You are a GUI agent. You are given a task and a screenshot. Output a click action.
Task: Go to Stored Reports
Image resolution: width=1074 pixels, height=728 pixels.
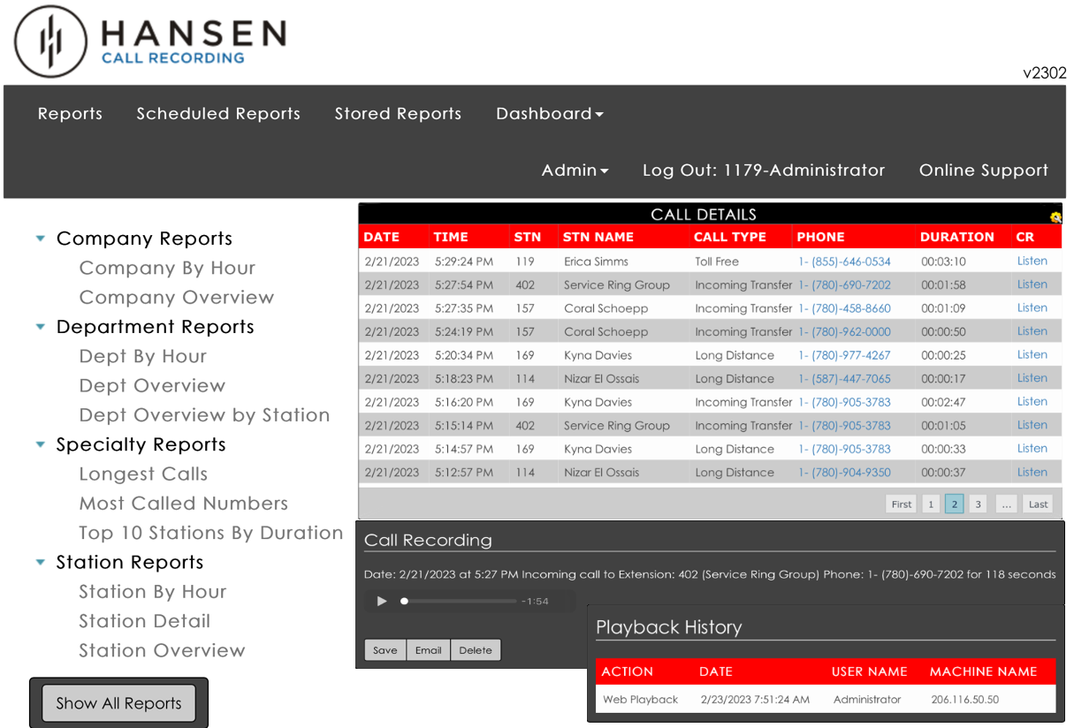pos(398,114)
